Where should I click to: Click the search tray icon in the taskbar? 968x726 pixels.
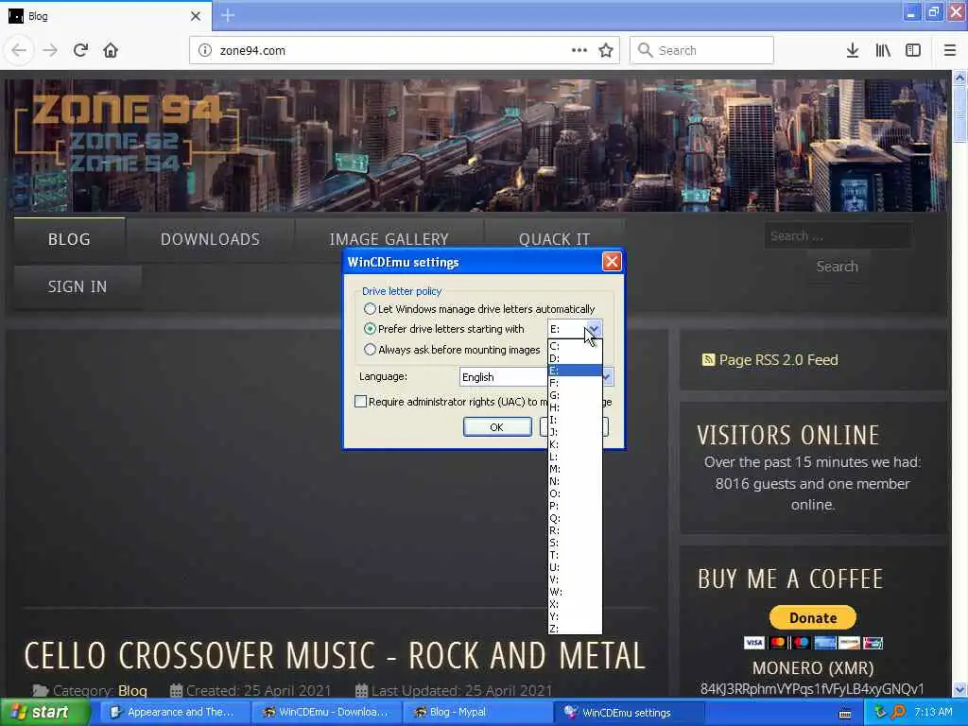point(898,712)
